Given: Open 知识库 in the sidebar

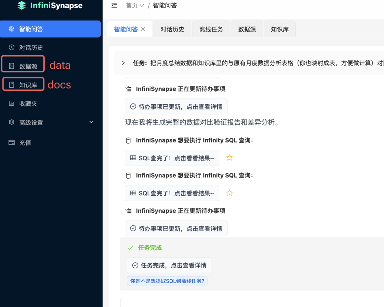Looking at the screenshot, I should [x=23, y=85].
